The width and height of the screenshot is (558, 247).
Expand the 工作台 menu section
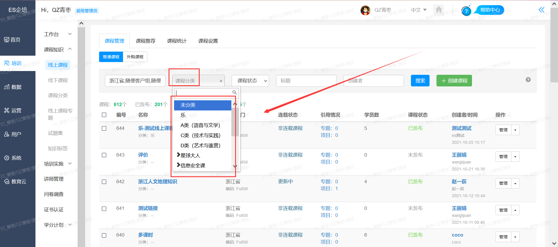58,34
